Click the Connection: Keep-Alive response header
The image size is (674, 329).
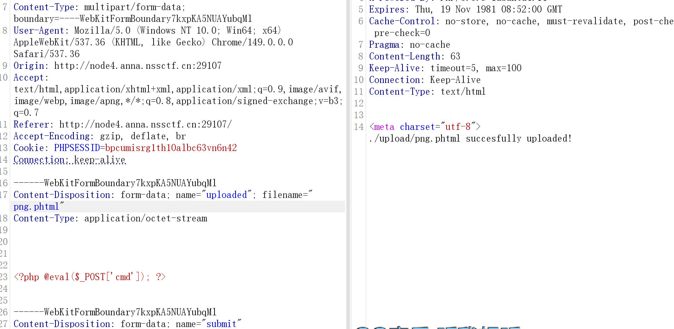(x=425, y=80)
